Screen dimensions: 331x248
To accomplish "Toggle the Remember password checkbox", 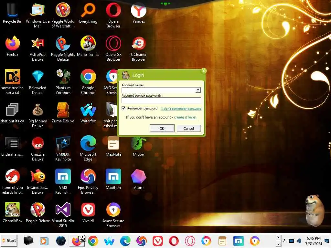I will pyautogui.click(x=123, y=108).
